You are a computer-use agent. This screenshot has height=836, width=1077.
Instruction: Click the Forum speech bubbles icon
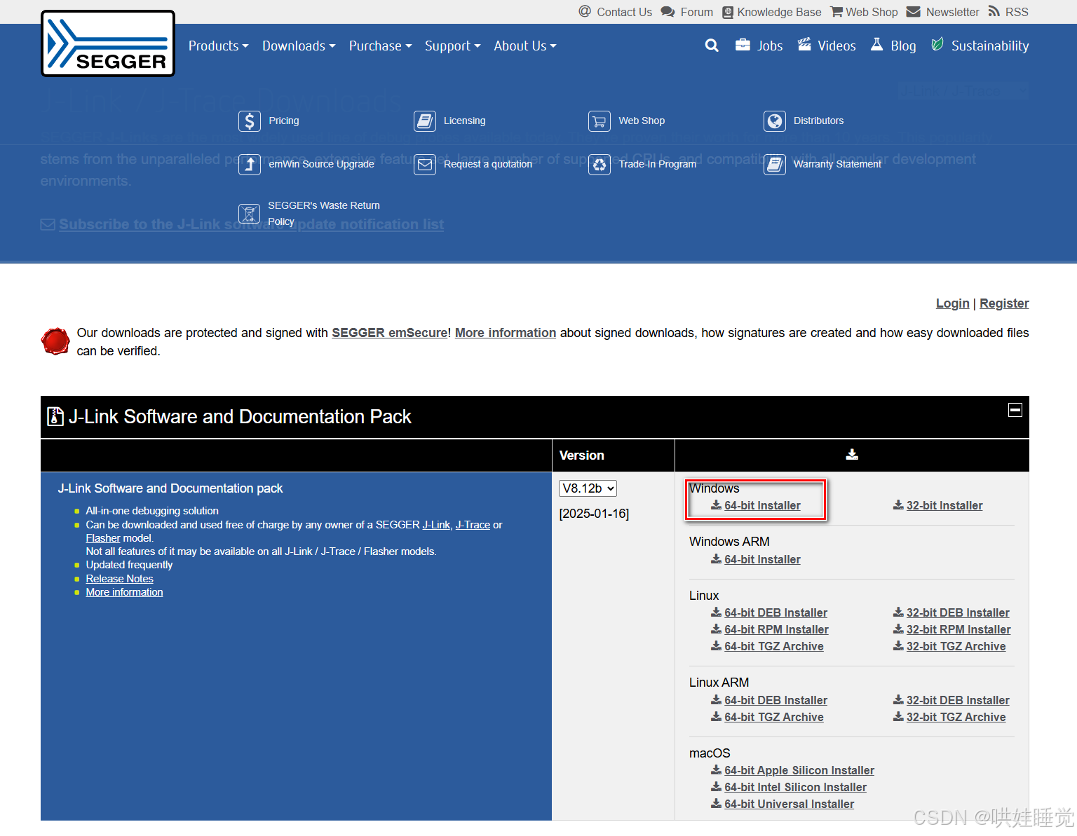tap(668, 12)
